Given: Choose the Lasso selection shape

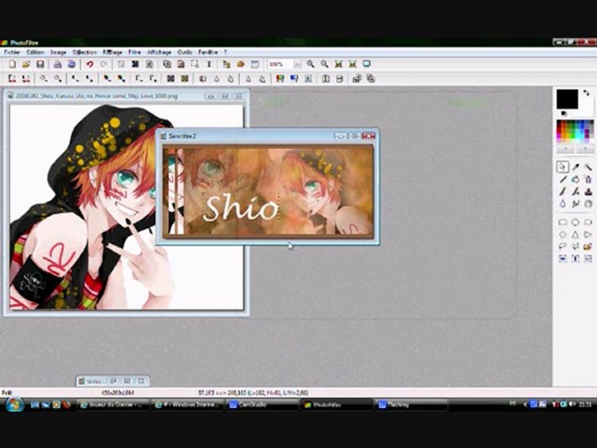Looking at the screenshot, I should pos(563,246).
